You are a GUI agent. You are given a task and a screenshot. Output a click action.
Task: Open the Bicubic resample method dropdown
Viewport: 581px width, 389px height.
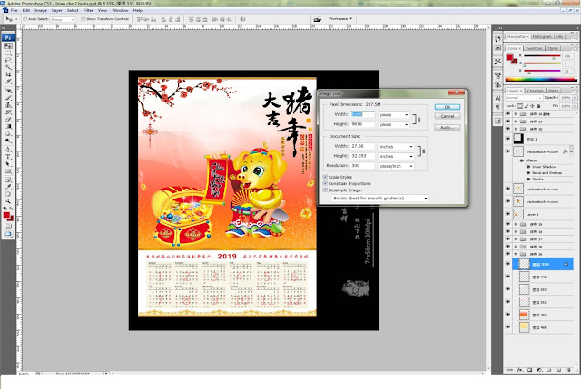pos(379,198)
